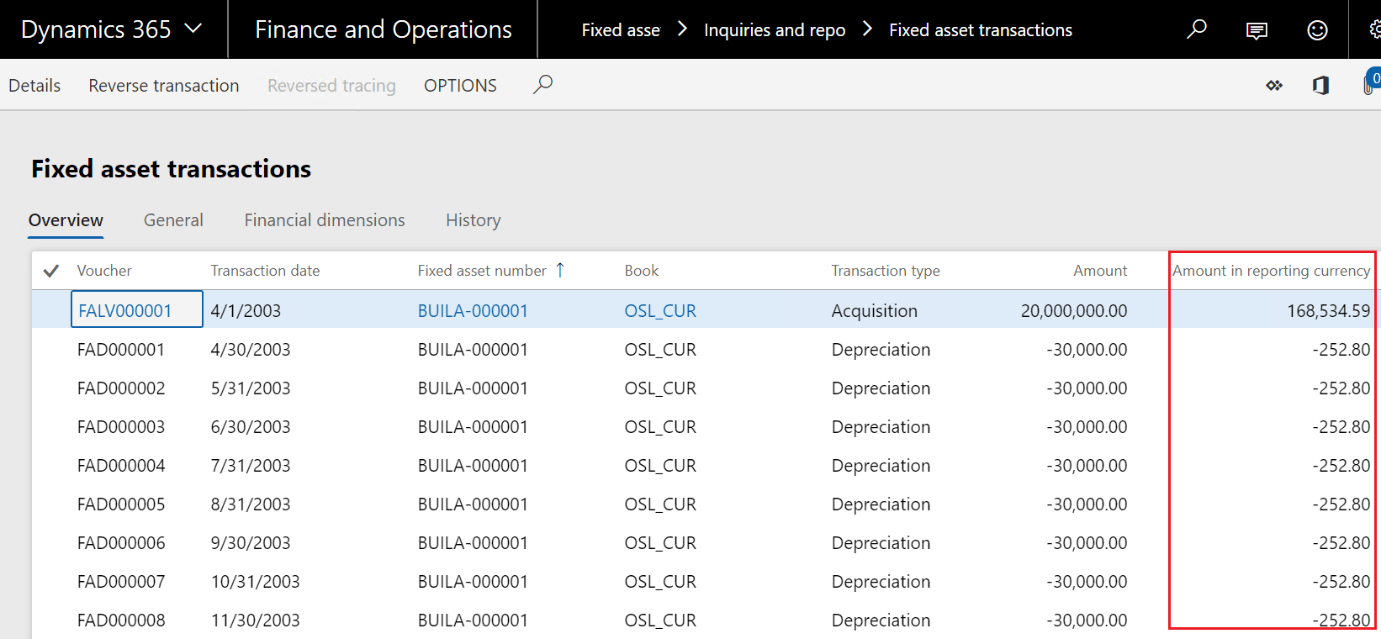The image size is (1381, 639).
Task: Click the search magnifier in the top header
Action: tap(1196, 29)
